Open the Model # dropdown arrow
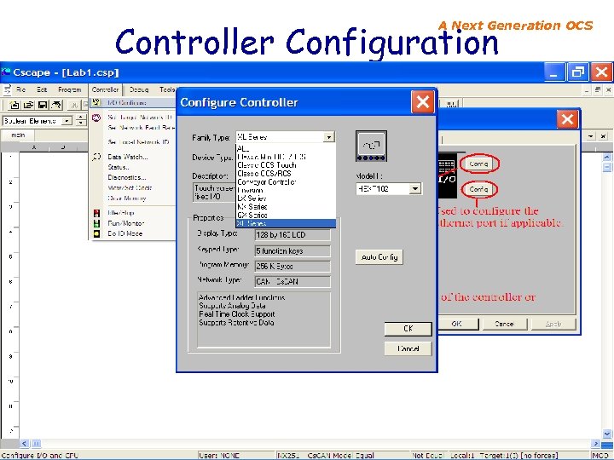The width and height of the screenshot is (614, 460). click(x=415, y=189)
